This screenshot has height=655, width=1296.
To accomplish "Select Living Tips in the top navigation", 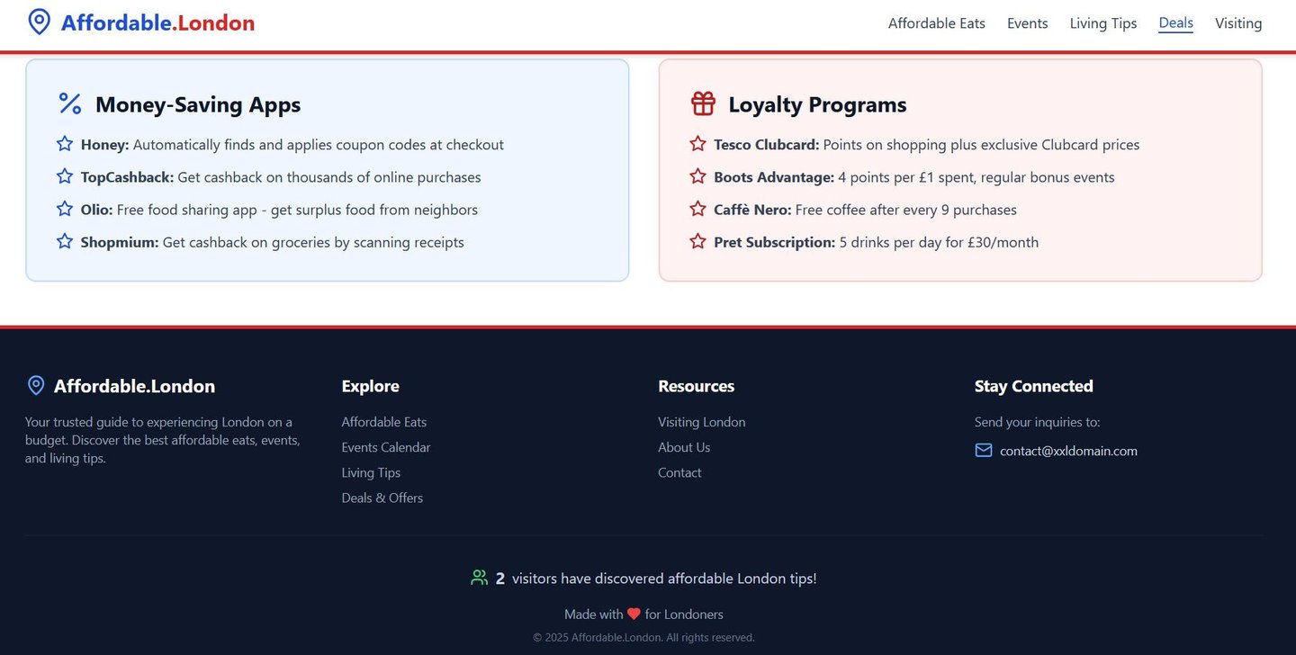I will (x=1102, y=23).
